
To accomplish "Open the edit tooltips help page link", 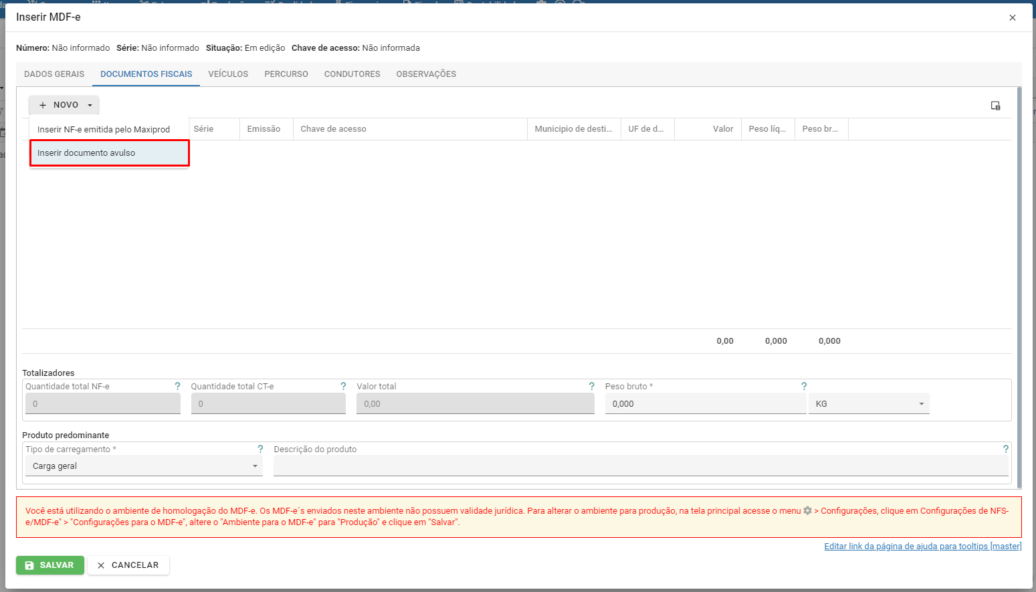I will (x=922, y=547).
